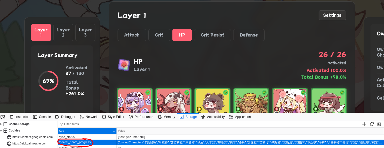Switch to Layer 2
Image resolution: width=384 pixels, height=148 pixels.
(x=63, y=32)
